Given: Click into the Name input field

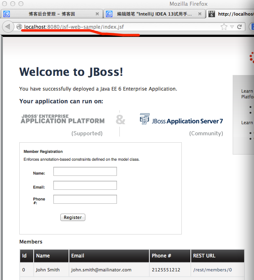Looking at the screenshot, I should click(x=85, y=171).
